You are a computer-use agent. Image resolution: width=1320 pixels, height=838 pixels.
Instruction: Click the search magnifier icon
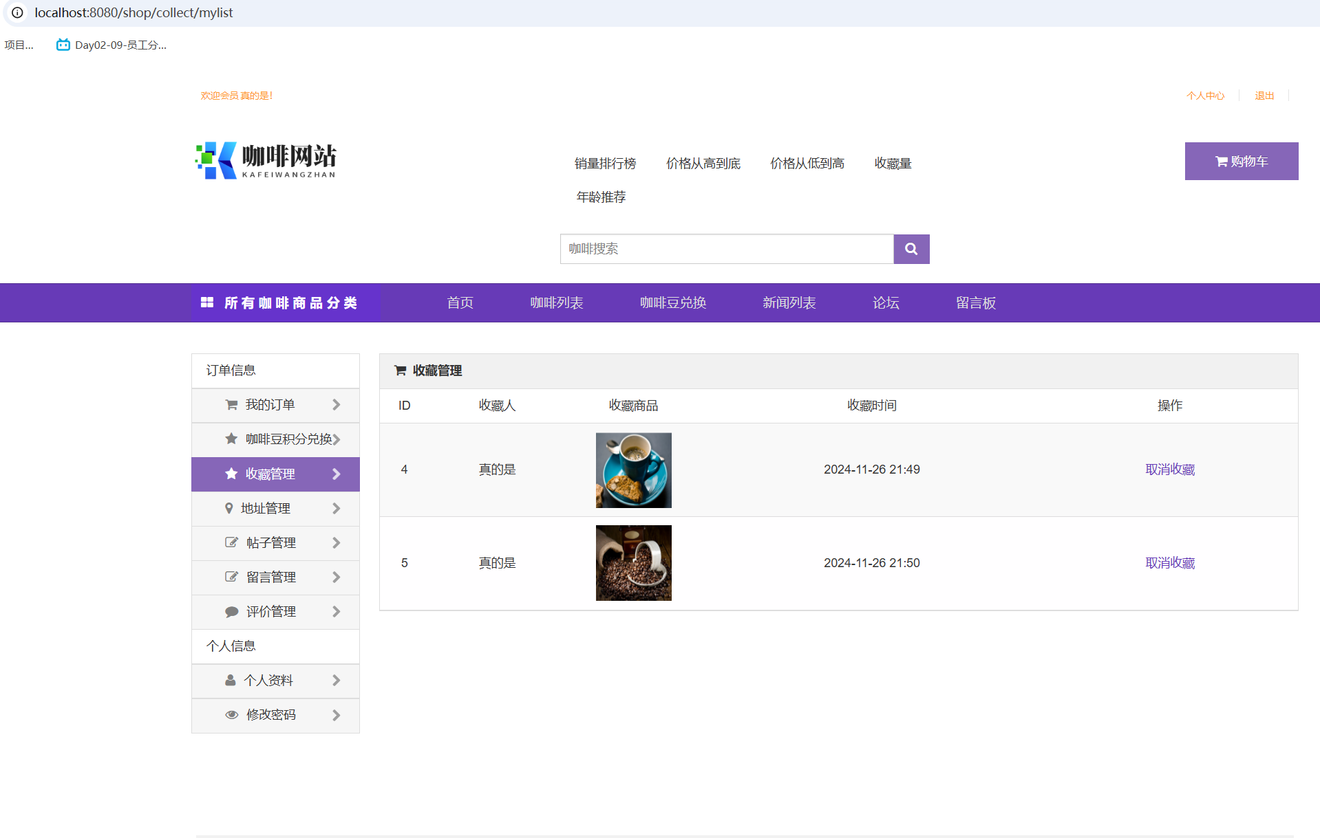911,249
